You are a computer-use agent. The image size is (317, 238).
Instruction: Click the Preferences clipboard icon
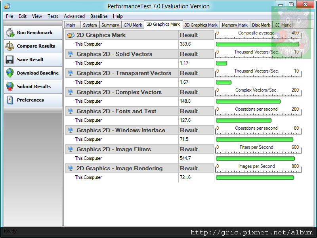click(10, 100)
